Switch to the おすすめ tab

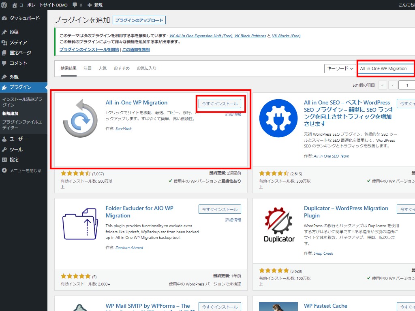click(x=122, y=68)
